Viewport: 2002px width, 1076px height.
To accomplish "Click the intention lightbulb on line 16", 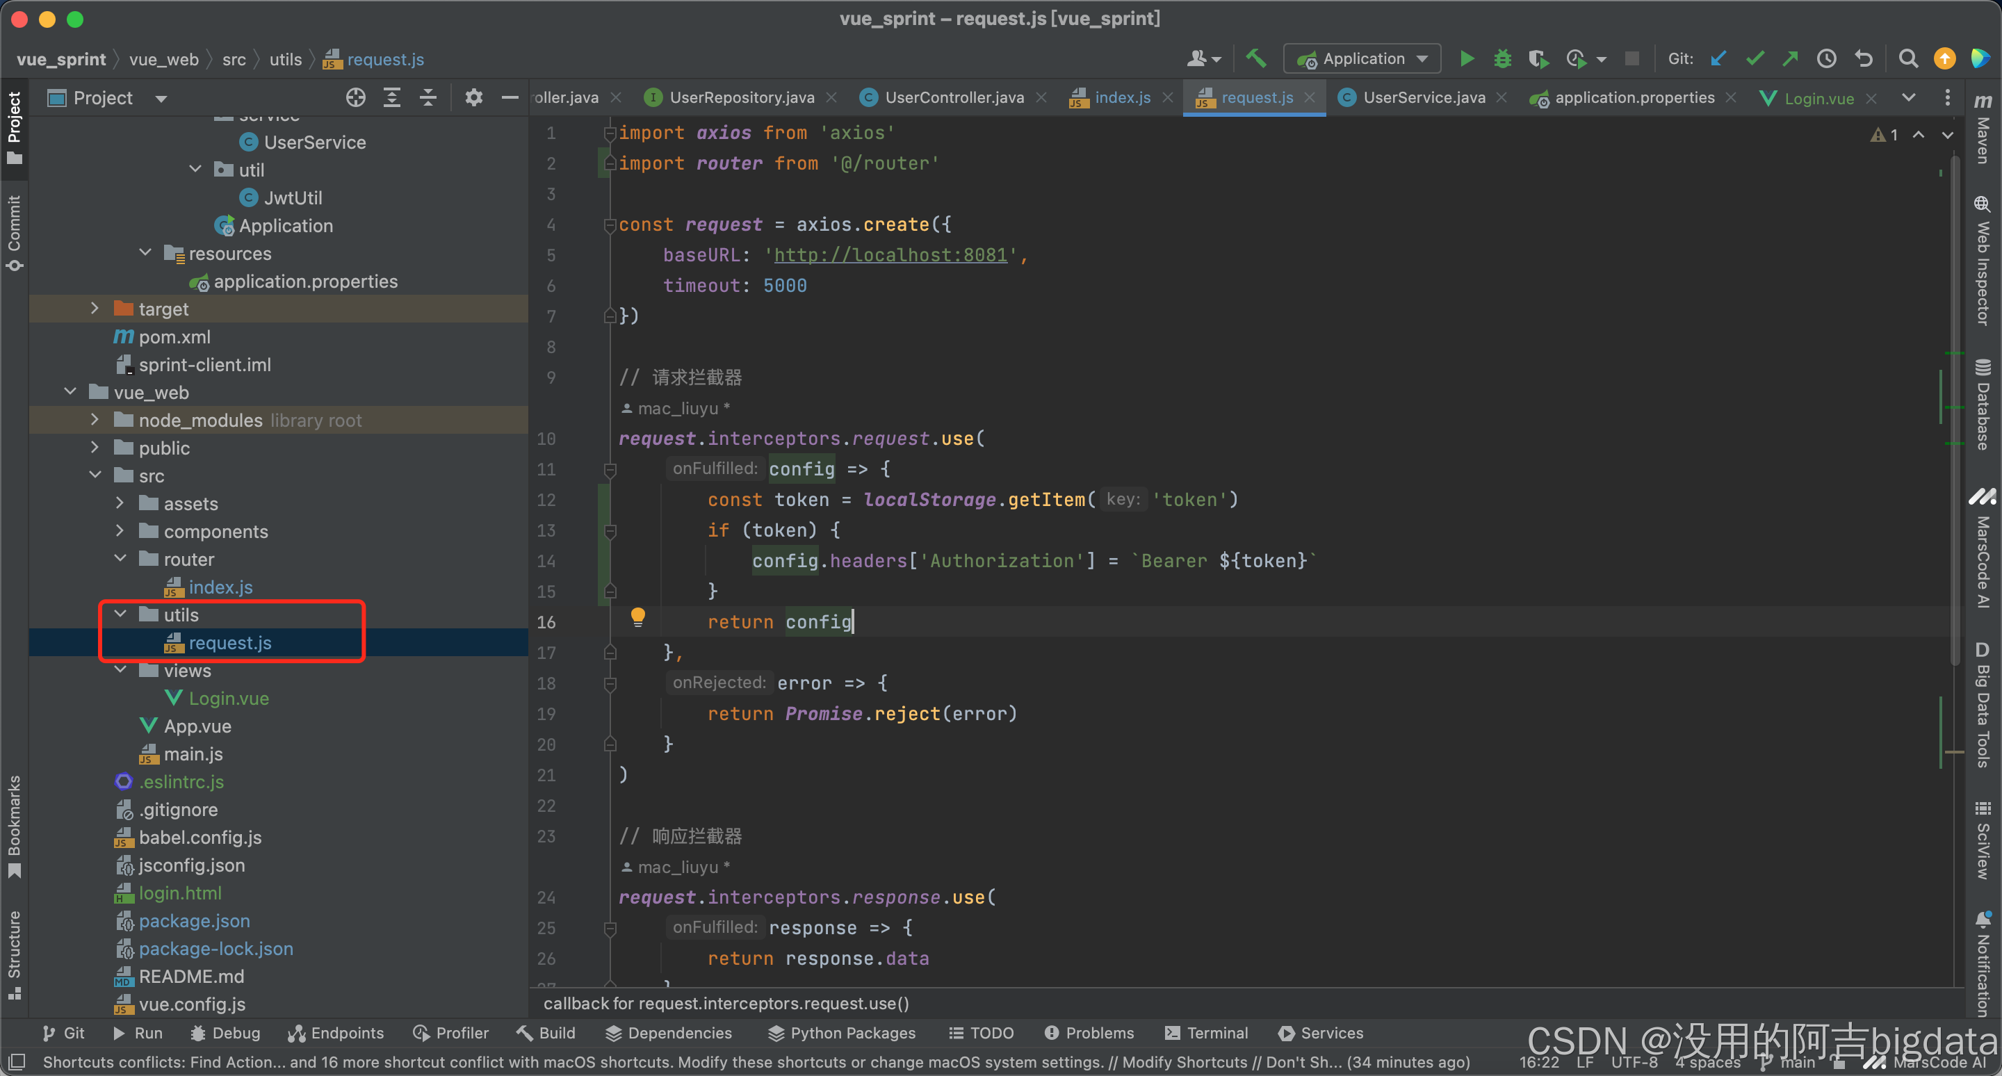I will click(637, 618).
